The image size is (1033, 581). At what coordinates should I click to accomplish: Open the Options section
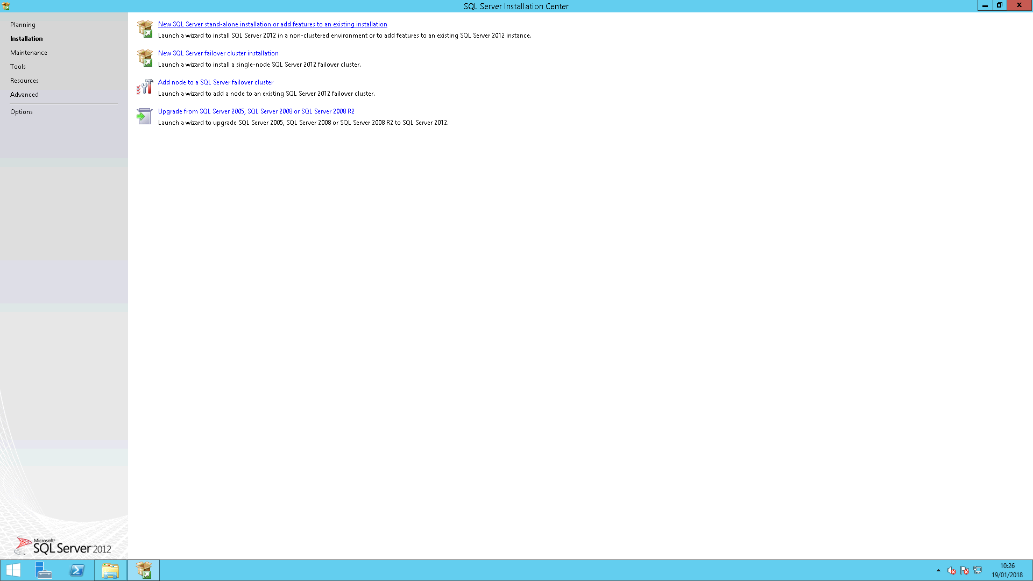pyautogui.click(x=22, y=112)
